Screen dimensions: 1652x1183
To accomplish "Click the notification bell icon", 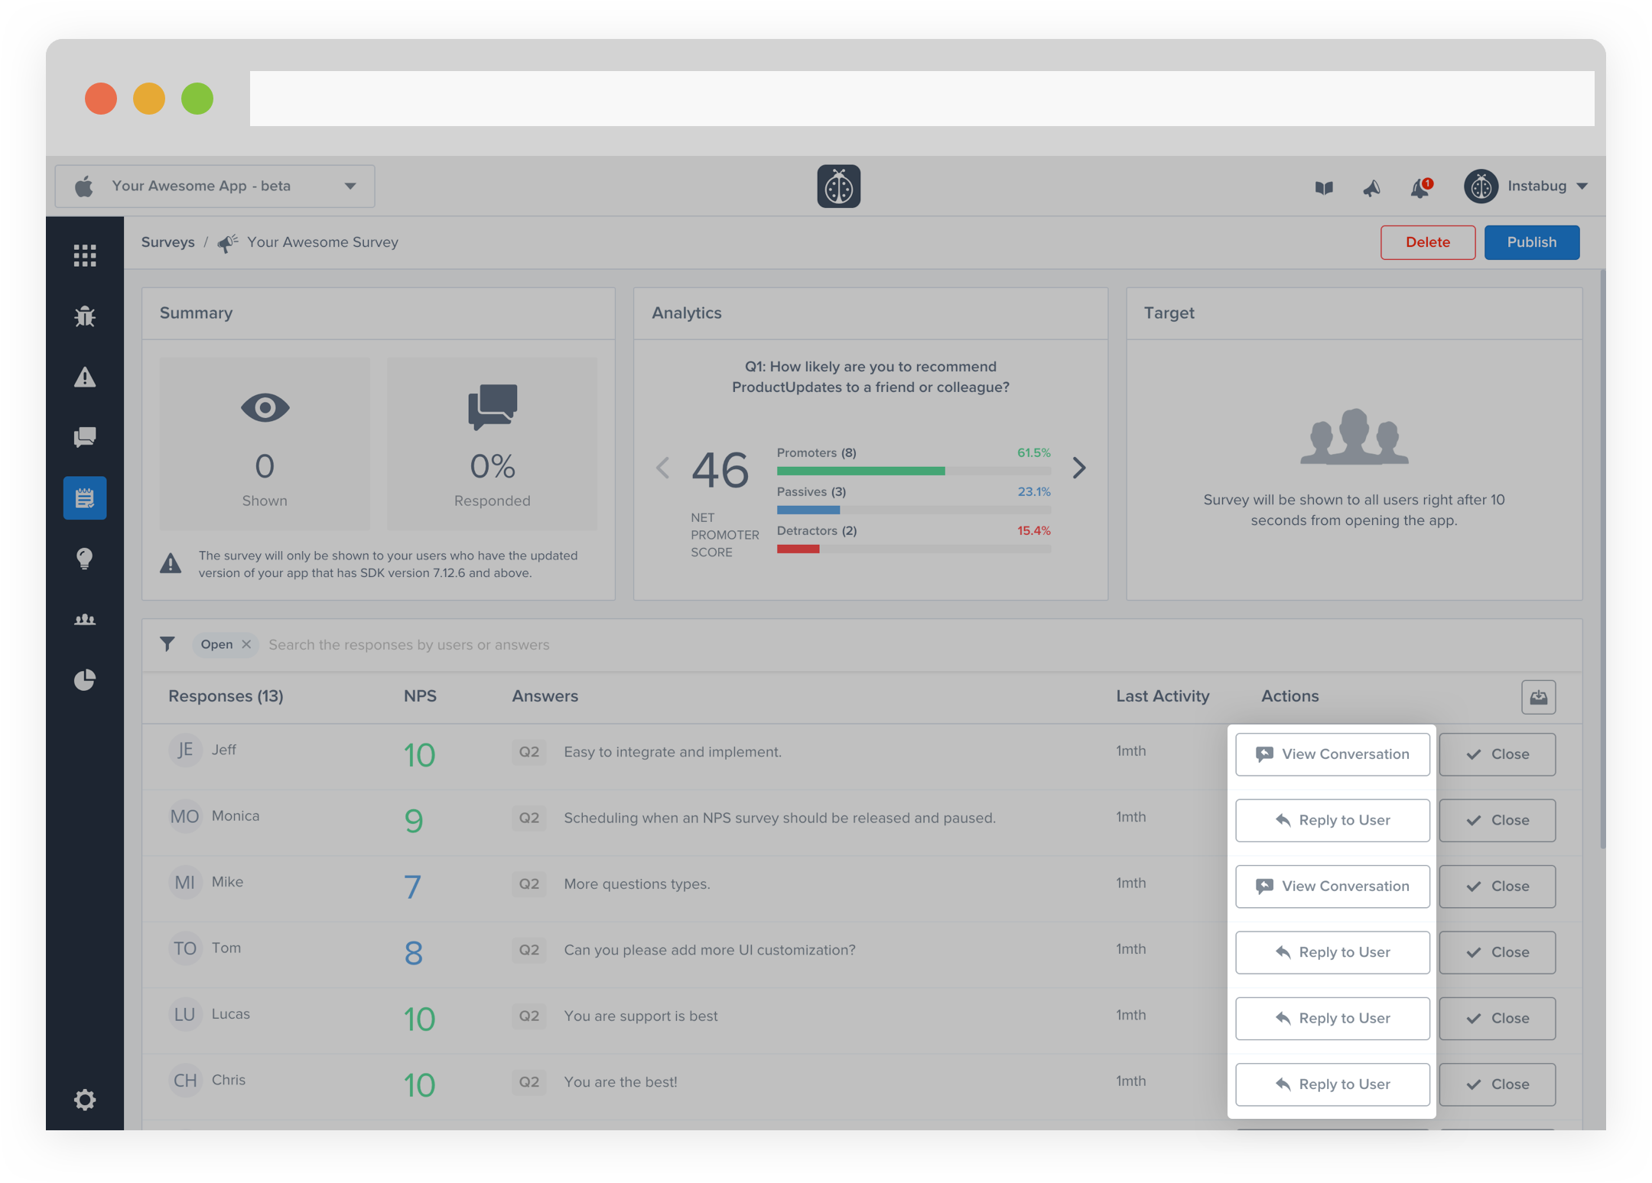I will 1419,187.
